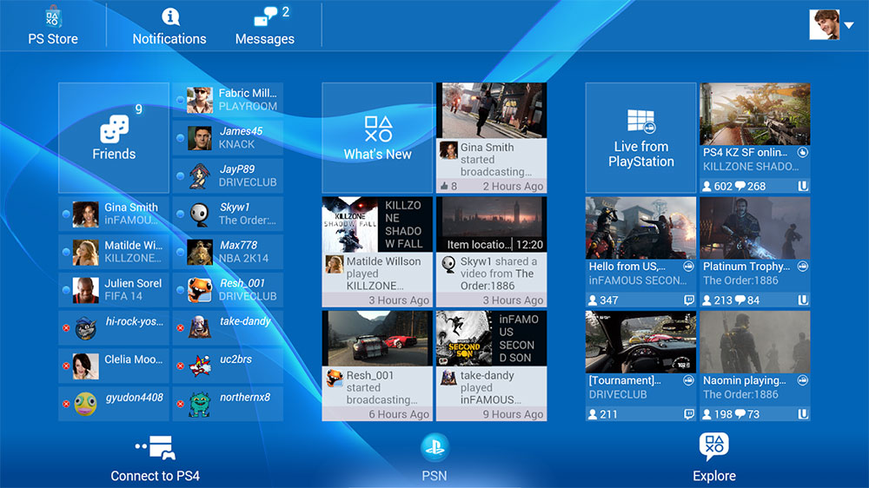Click live broadcast icon beside Platinum Trophy title
This screenshot has height=488, width=869.
click(802, 267)
